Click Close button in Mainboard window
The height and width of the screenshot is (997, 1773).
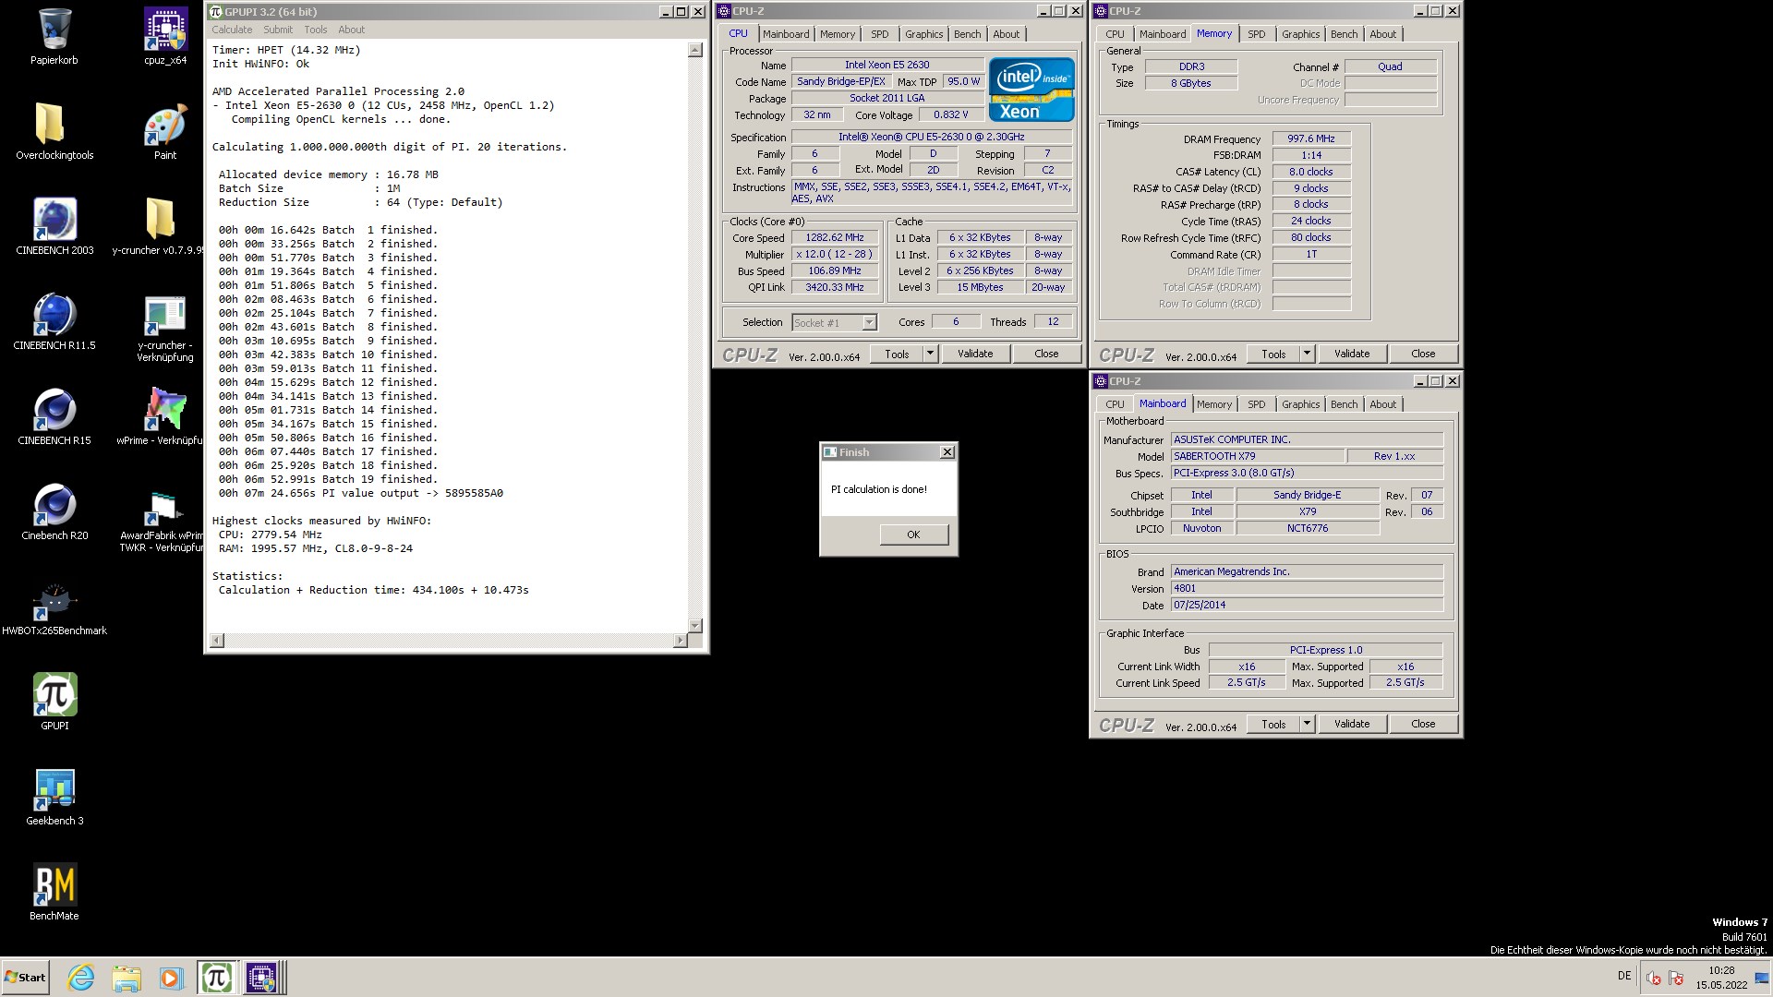[1423, 724]
